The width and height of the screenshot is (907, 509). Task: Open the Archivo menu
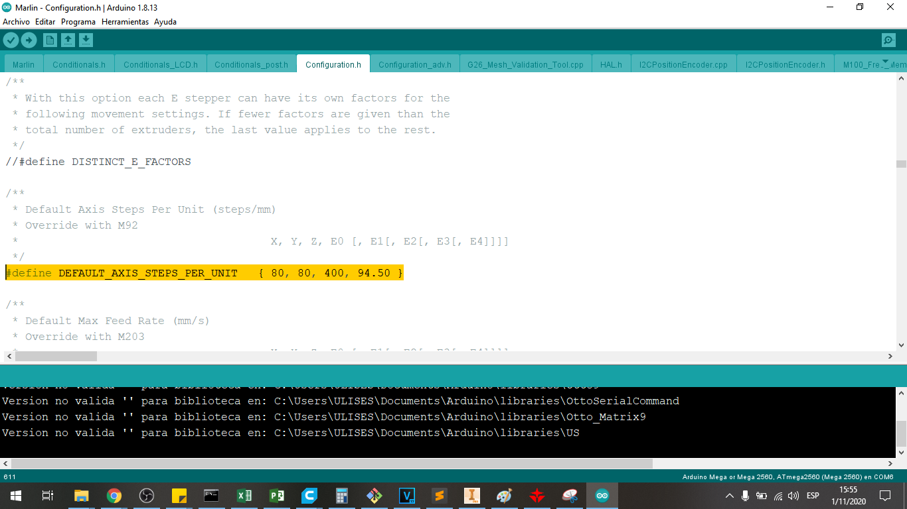pyautogui.click(x=16, y=22)
